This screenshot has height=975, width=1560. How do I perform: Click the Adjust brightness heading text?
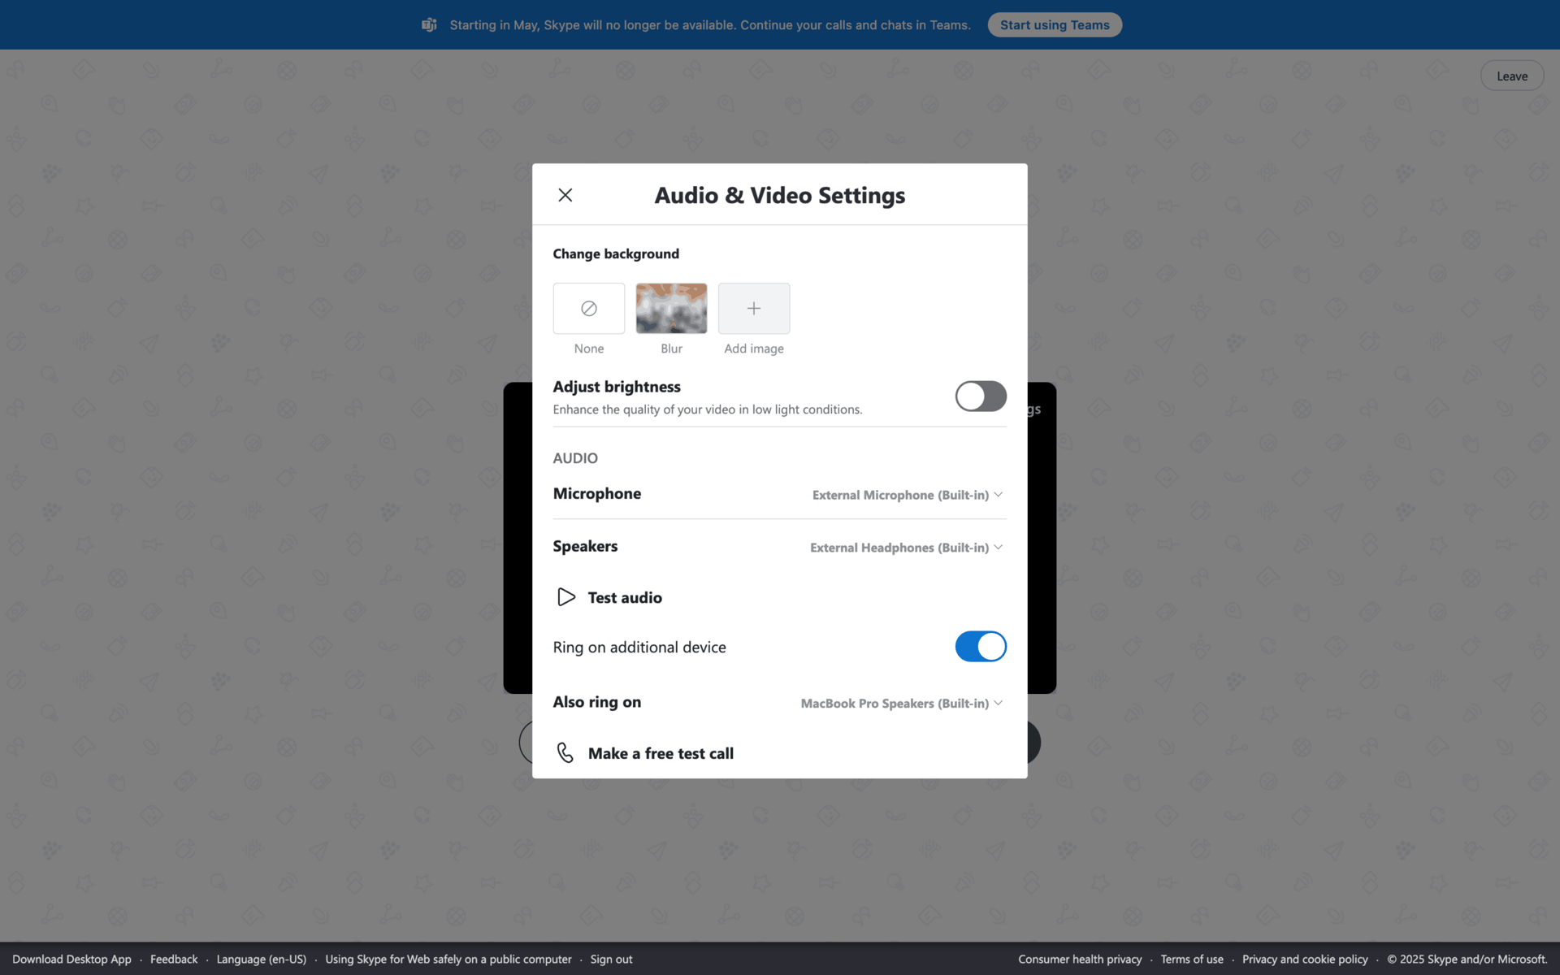click(617, 387)
